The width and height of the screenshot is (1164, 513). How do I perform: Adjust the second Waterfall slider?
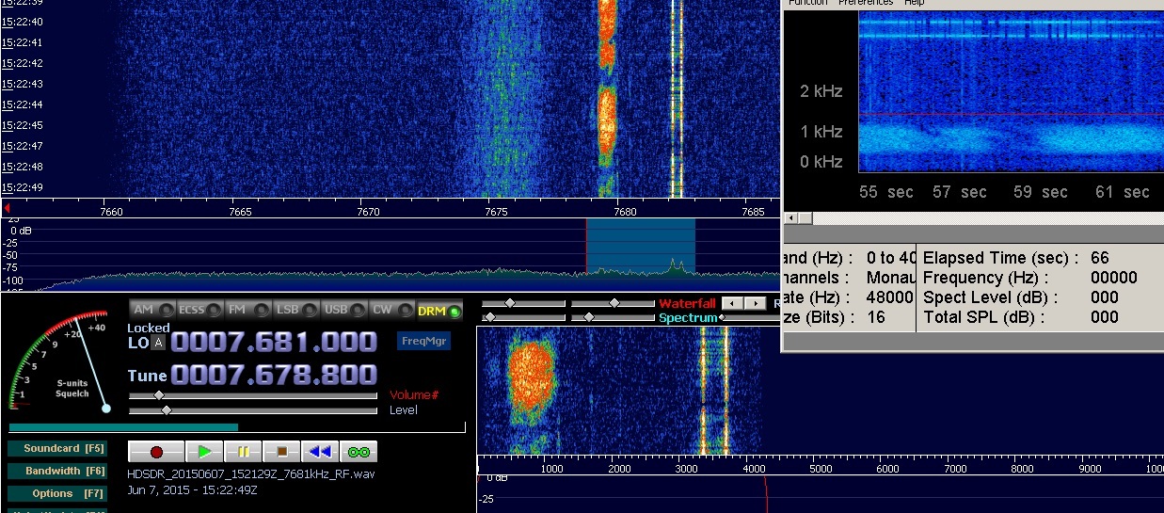(613, 303)
